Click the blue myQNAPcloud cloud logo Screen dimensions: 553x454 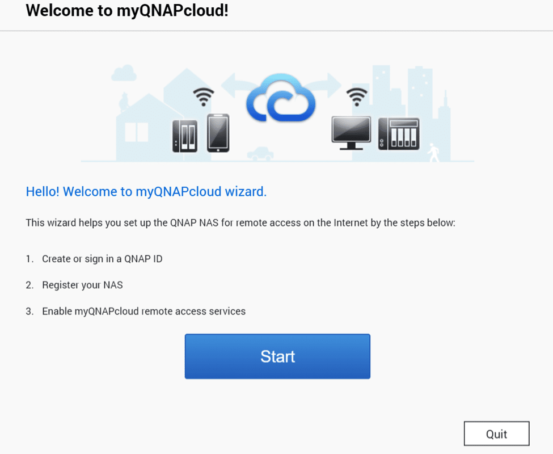point(281,98)
